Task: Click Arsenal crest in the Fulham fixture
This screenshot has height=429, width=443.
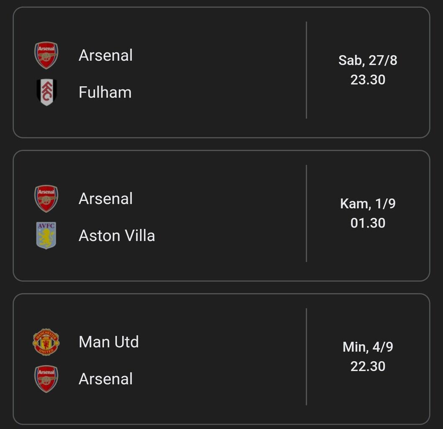Action: [46, 55]
